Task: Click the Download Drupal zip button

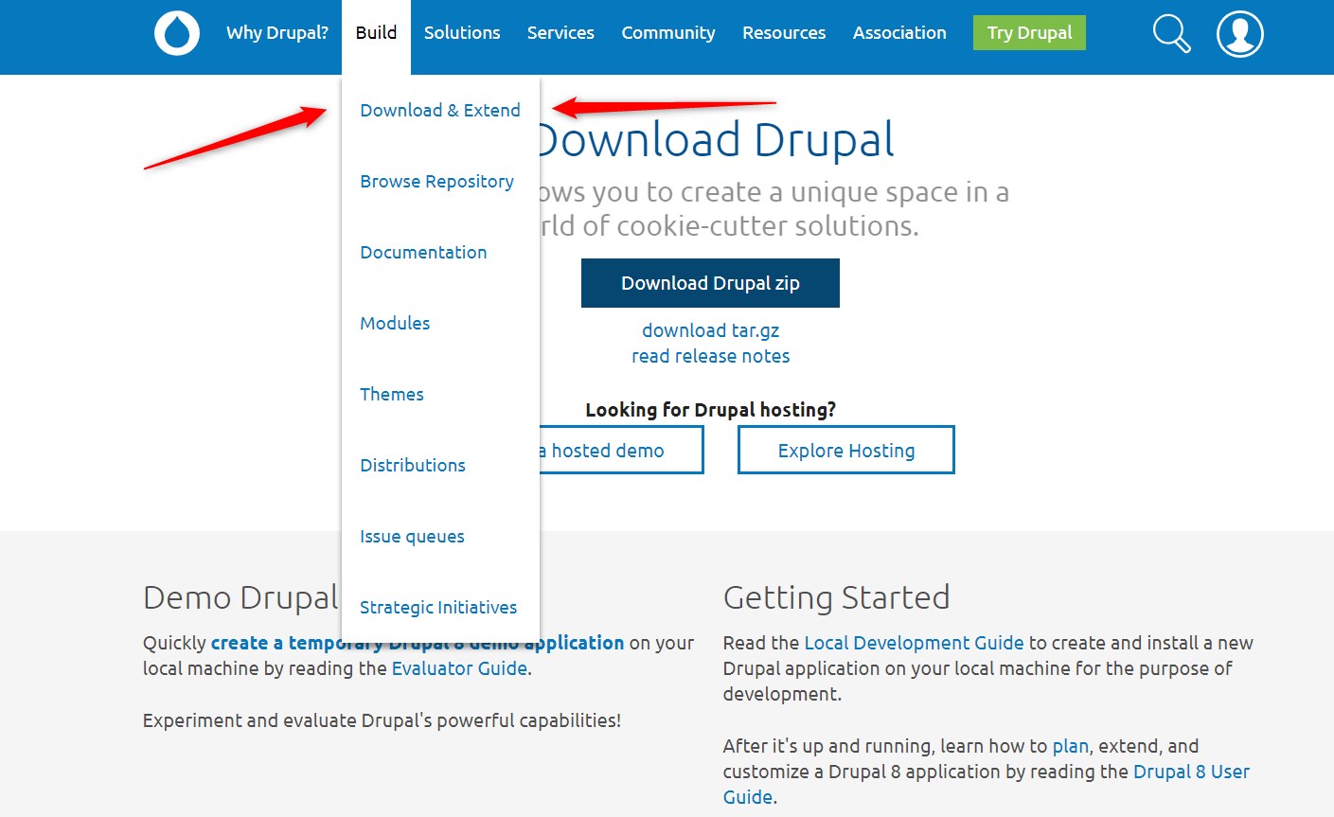Action: (x=710, y=283)
